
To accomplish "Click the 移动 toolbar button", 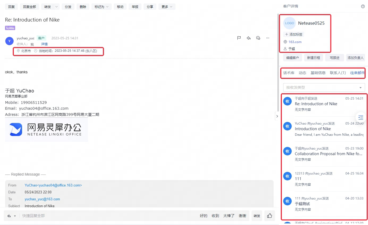I will click(120, 7).
